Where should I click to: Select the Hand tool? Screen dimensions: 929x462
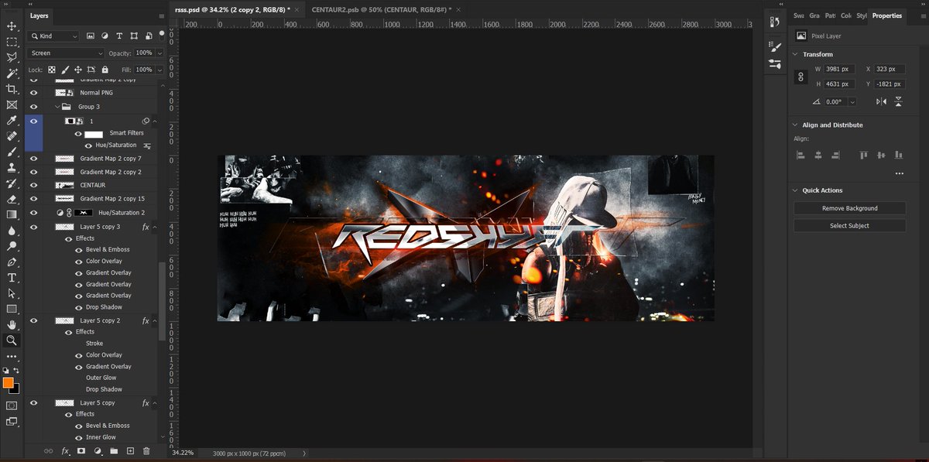12,324
